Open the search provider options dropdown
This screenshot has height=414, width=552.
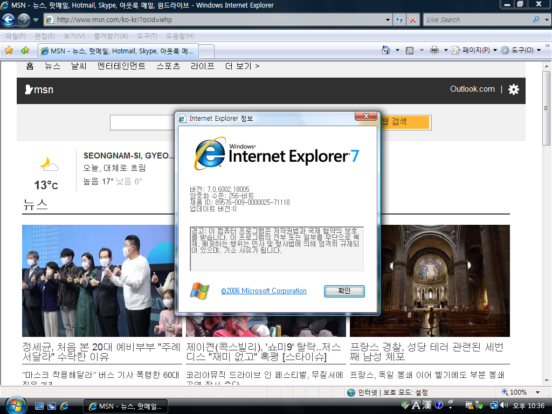pos(547,20)
